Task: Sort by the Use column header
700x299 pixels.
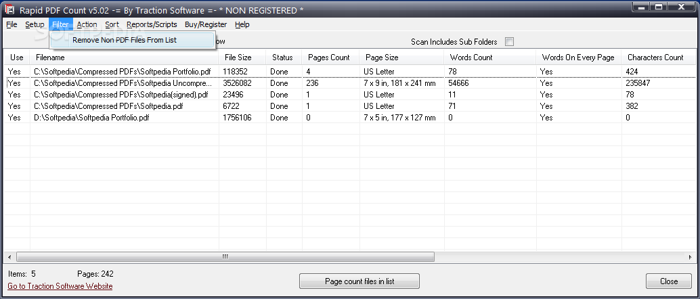Action: 16,57
